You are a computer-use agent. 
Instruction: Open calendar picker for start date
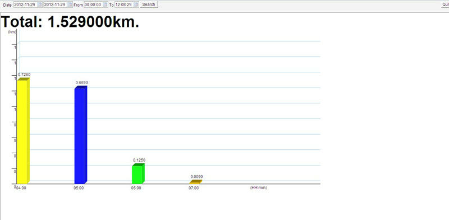(x=39, y=4)
